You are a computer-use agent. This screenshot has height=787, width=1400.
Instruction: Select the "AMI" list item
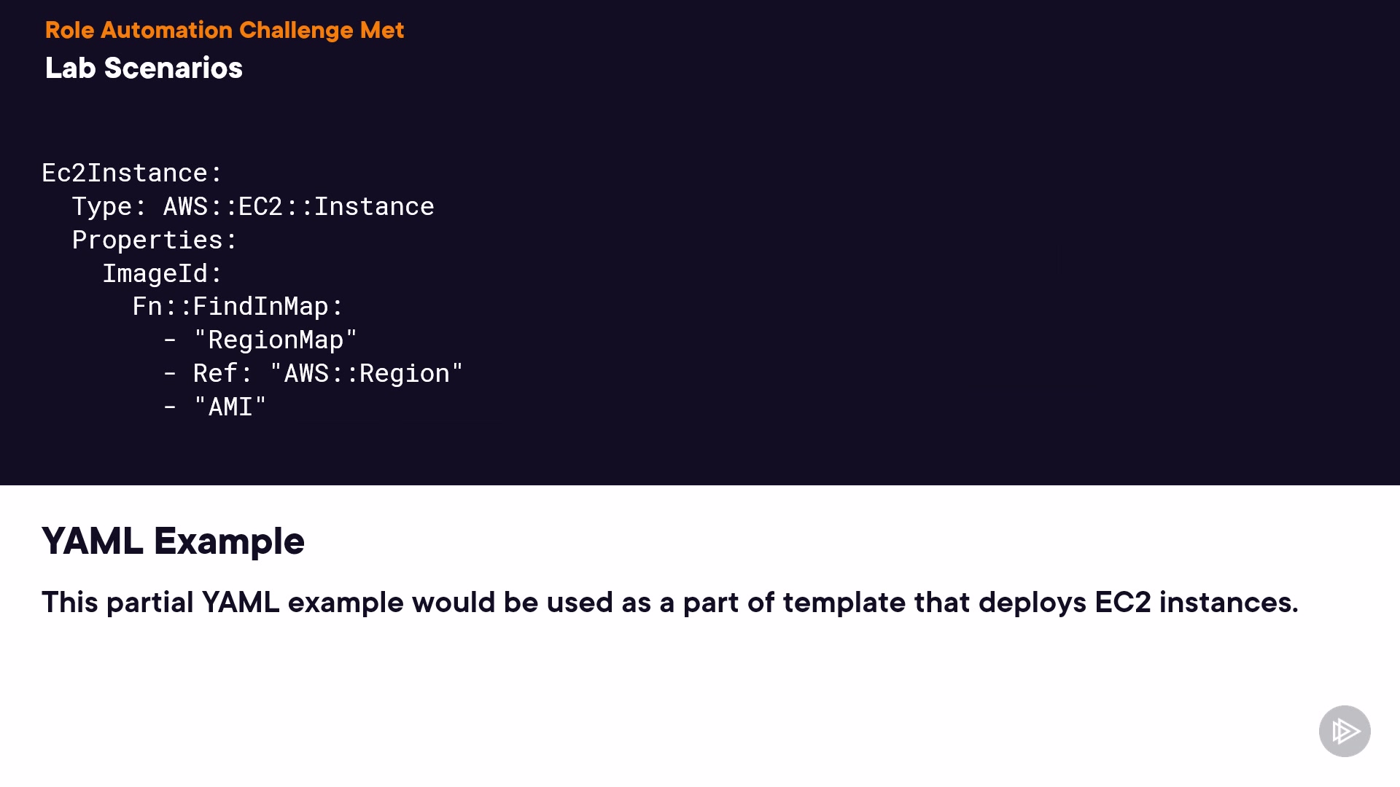click(230, 407)
